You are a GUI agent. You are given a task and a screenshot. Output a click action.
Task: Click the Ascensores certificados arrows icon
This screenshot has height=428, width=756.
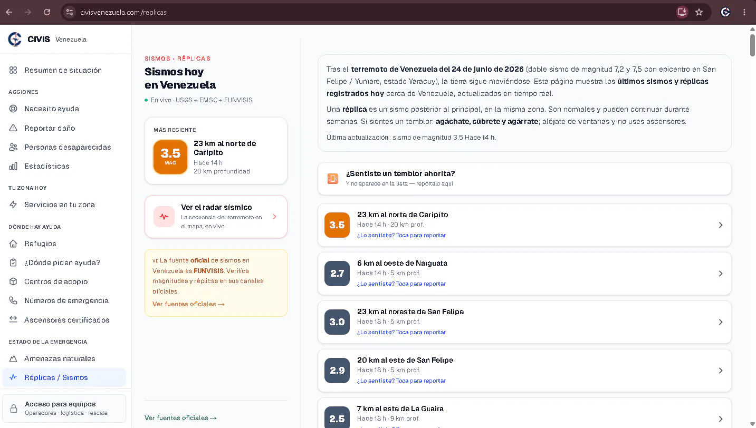click(13, 320)
